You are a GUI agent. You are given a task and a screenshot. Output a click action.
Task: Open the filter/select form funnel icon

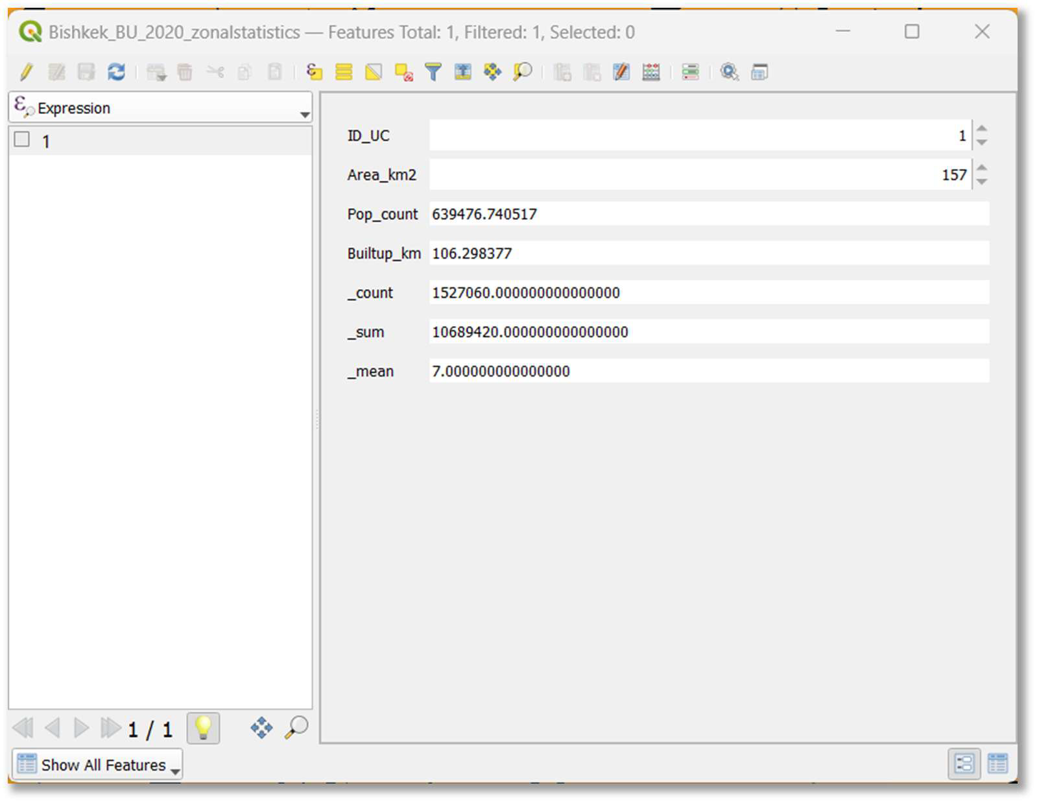[433, 72]
